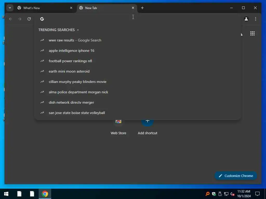Screen dimensions: 266x199
Task: Open the notification center icon
Action: click(x=257, y=194)
